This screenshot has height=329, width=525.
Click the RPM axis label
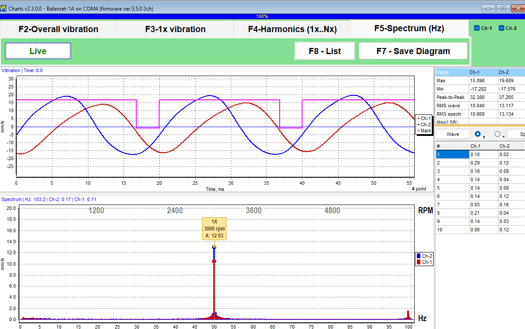425,210
